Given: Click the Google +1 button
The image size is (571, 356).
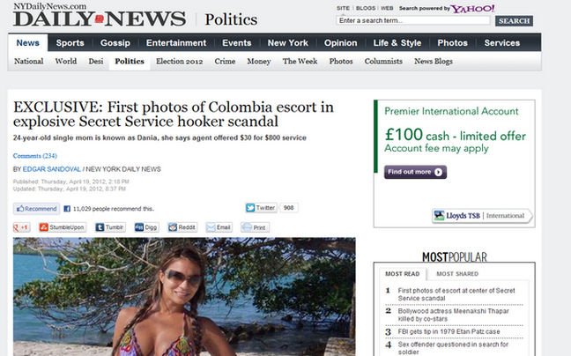Looking at the screenshot, I should (x=21, y=227).
